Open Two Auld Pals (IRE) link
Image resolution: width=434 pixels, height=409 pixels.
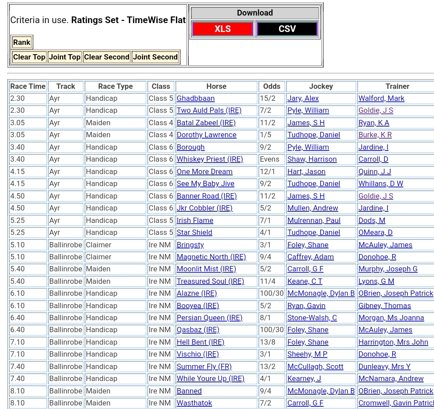tap(206, 111)
